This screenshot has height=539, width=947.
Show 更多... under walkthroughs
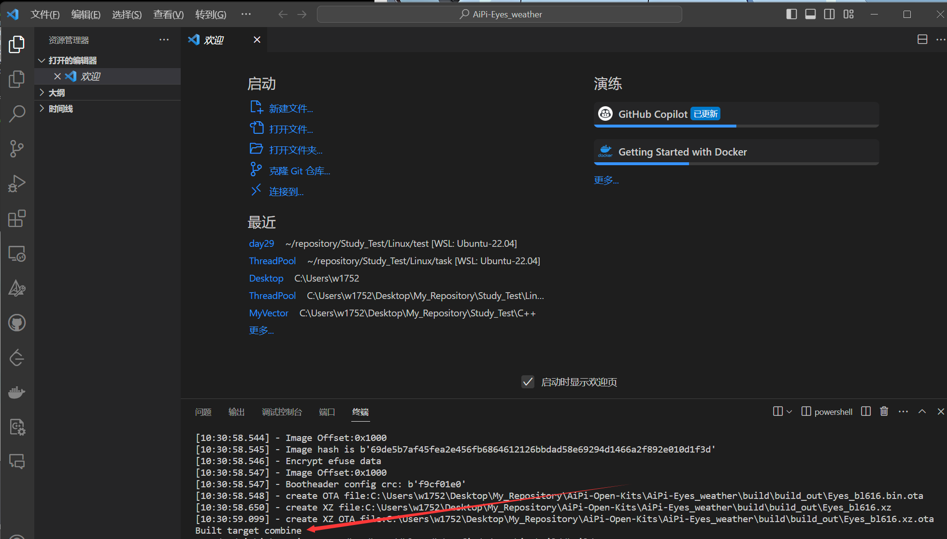coord(606,180)
